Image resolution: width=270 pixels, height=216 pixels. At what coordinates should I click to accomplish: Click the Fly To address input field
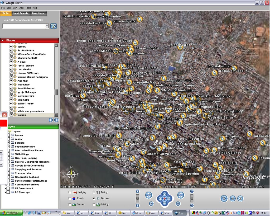[24, 26]
